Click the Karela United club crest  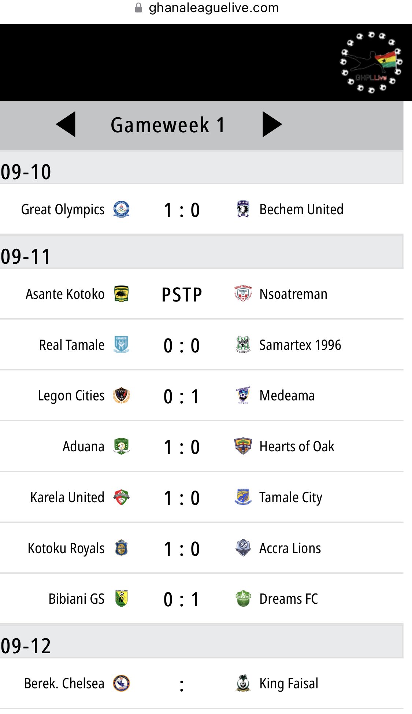pyautogui.click(x=121, y=497)
